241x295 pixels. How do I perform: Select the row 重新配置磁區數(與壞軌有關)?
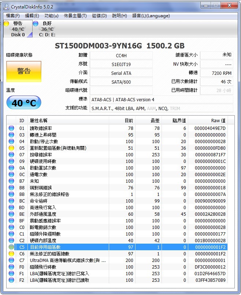tap(118, 148)
